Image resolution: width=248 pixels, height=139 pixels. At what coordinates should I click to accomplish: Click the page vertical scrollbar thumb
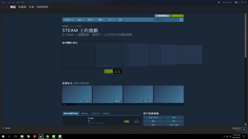[x=246, y=37]
